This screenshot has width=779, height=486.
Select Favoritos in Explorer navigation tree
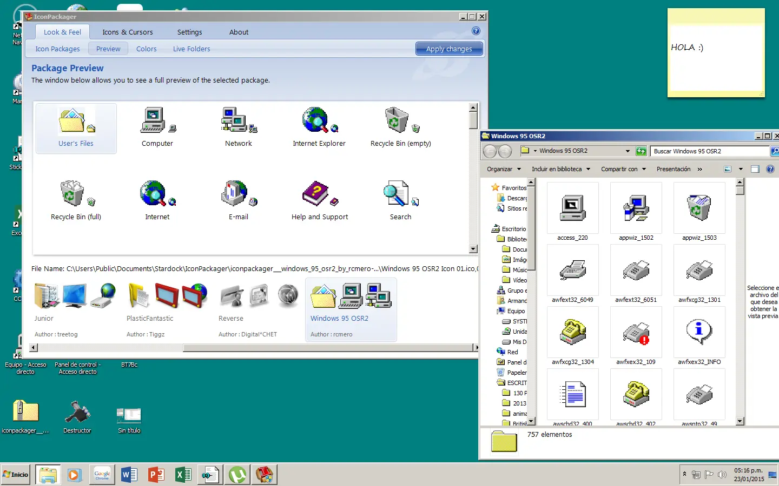tap(509, 188)
